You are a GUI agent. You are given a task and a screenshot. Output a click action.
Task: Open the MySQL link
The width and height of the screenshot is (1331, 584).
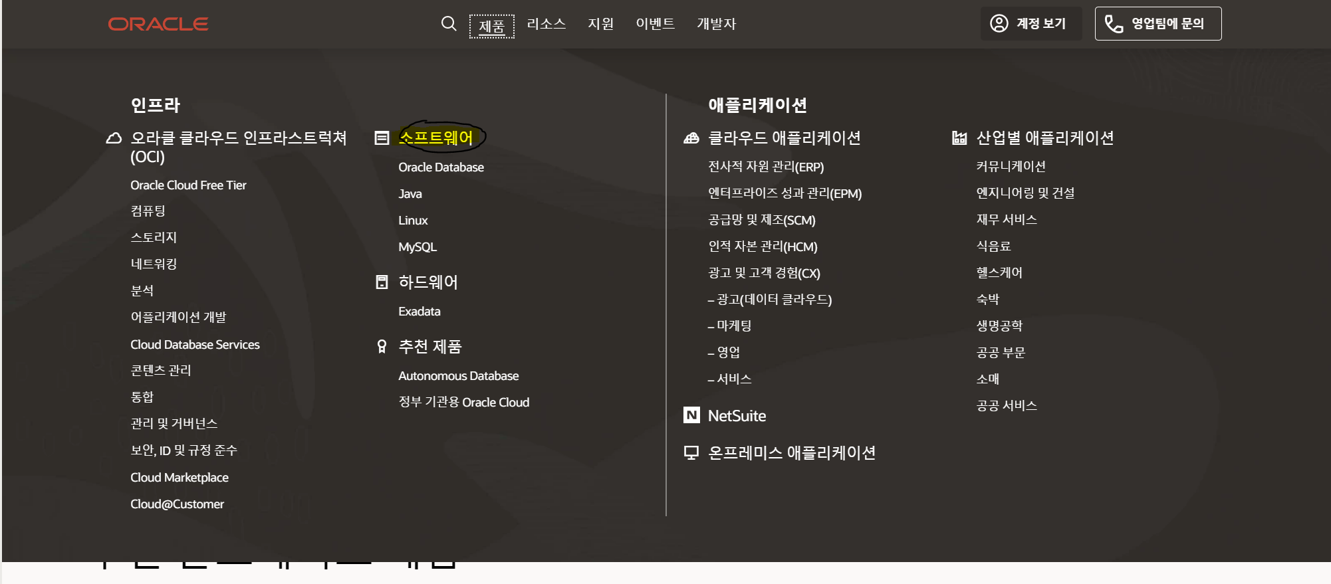[418, 247]
